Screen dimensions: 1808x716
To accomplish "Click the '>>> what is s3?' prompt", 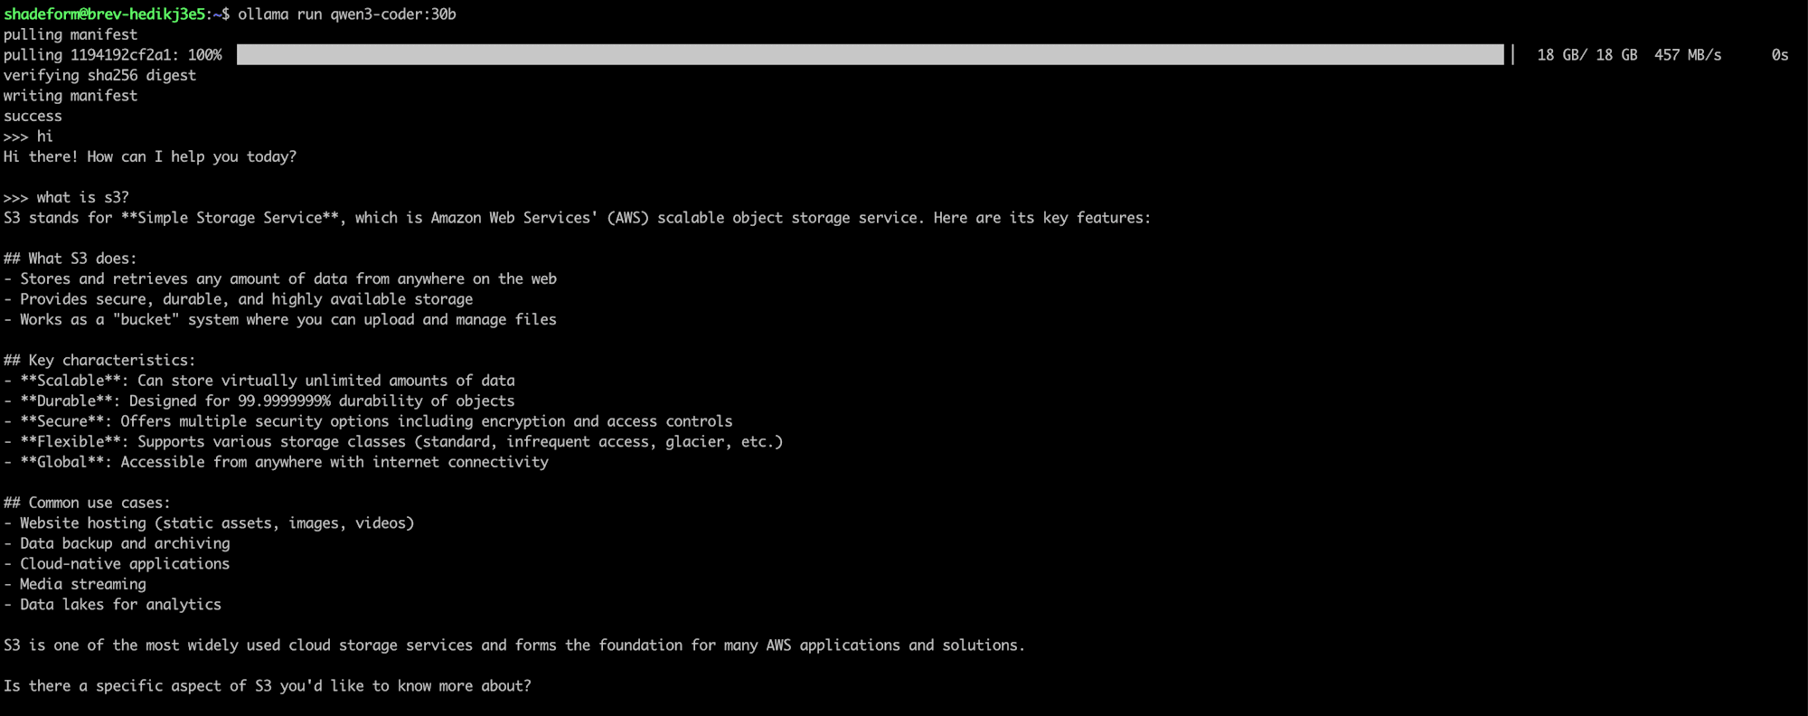I will tap(66, 197).
